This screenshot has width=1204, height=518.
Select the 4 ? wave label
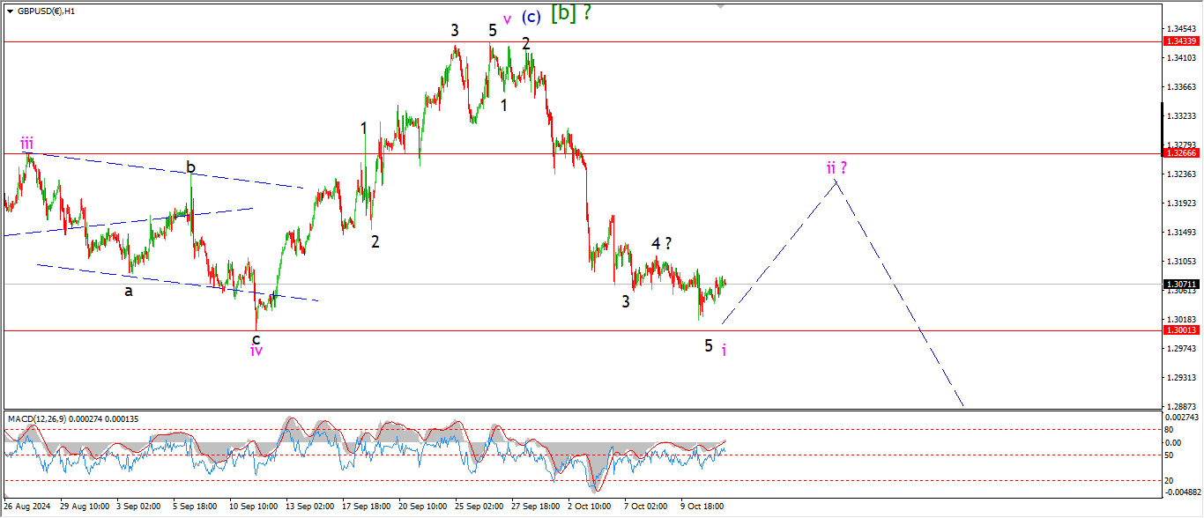point(662,243)
